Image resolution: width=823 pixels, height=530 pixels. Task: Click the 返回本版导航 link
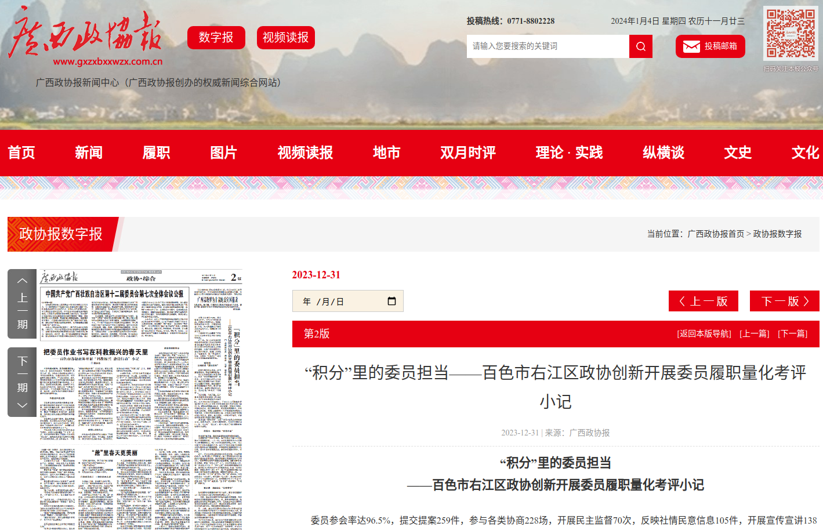pos(704,334)
